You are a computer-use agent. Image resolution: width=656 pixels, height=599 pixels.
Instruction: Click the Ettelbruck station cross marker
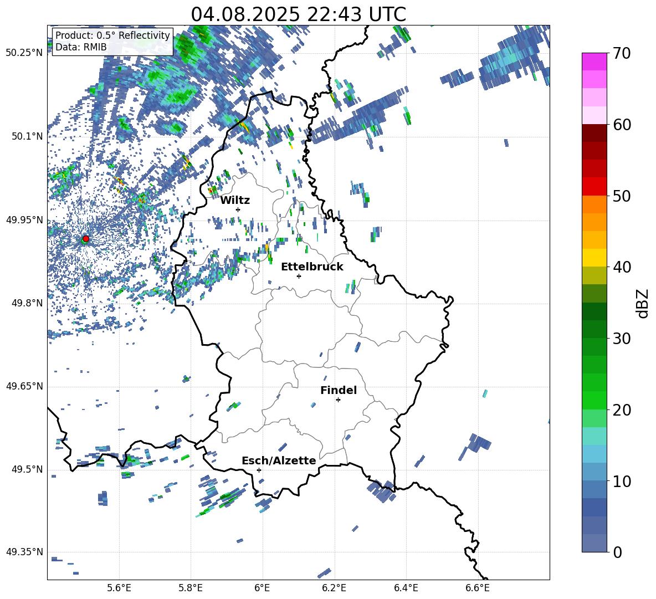299,276
